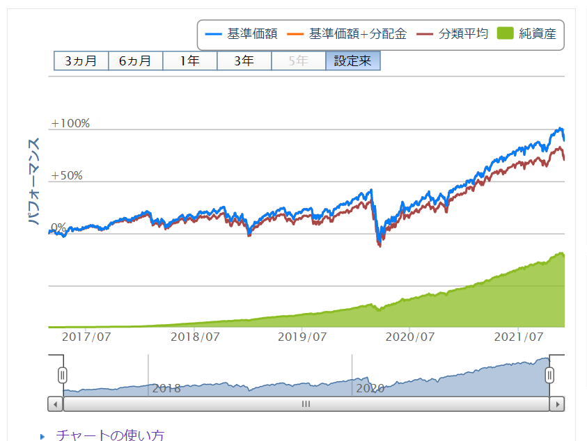Click the scrollbar left arrow button
This screenshot has height=441, width=587.
(54, 404)
